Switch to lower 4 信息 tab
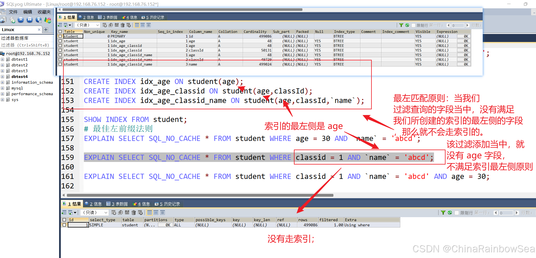The image size is (536, 258). (x=141, y=204)
